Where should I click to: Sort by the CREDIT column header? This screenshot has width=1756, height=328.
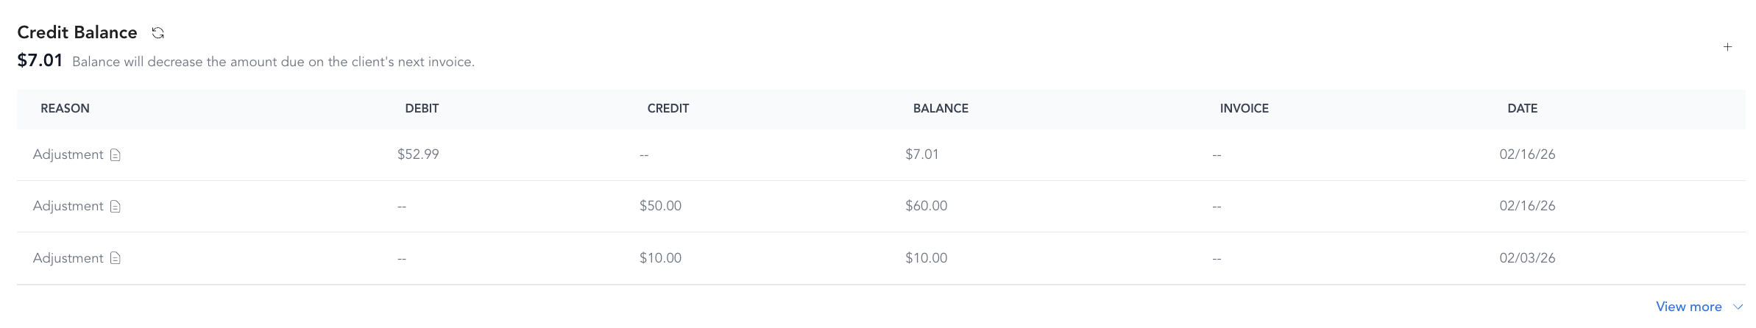click(668, 108)
